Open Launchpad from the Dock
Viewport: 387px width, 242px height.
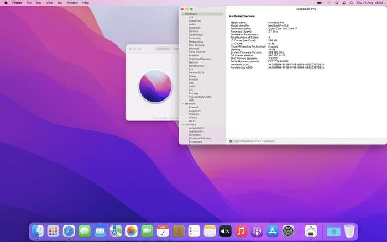(53, 231)
